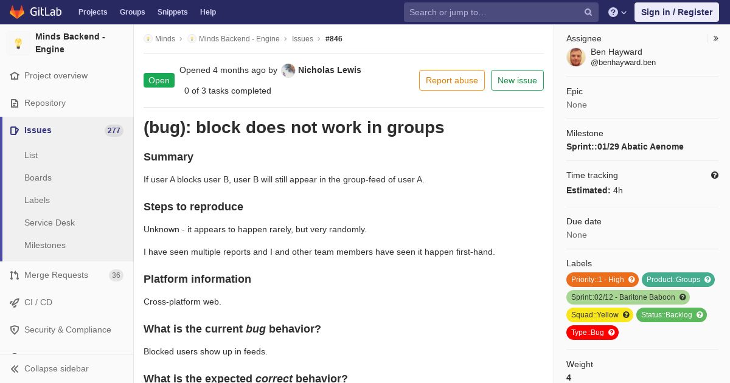The height and width of the screenshot is (383, 730).
Task: Click the Nicholas Lewis author name
Action: click(330, 70)
